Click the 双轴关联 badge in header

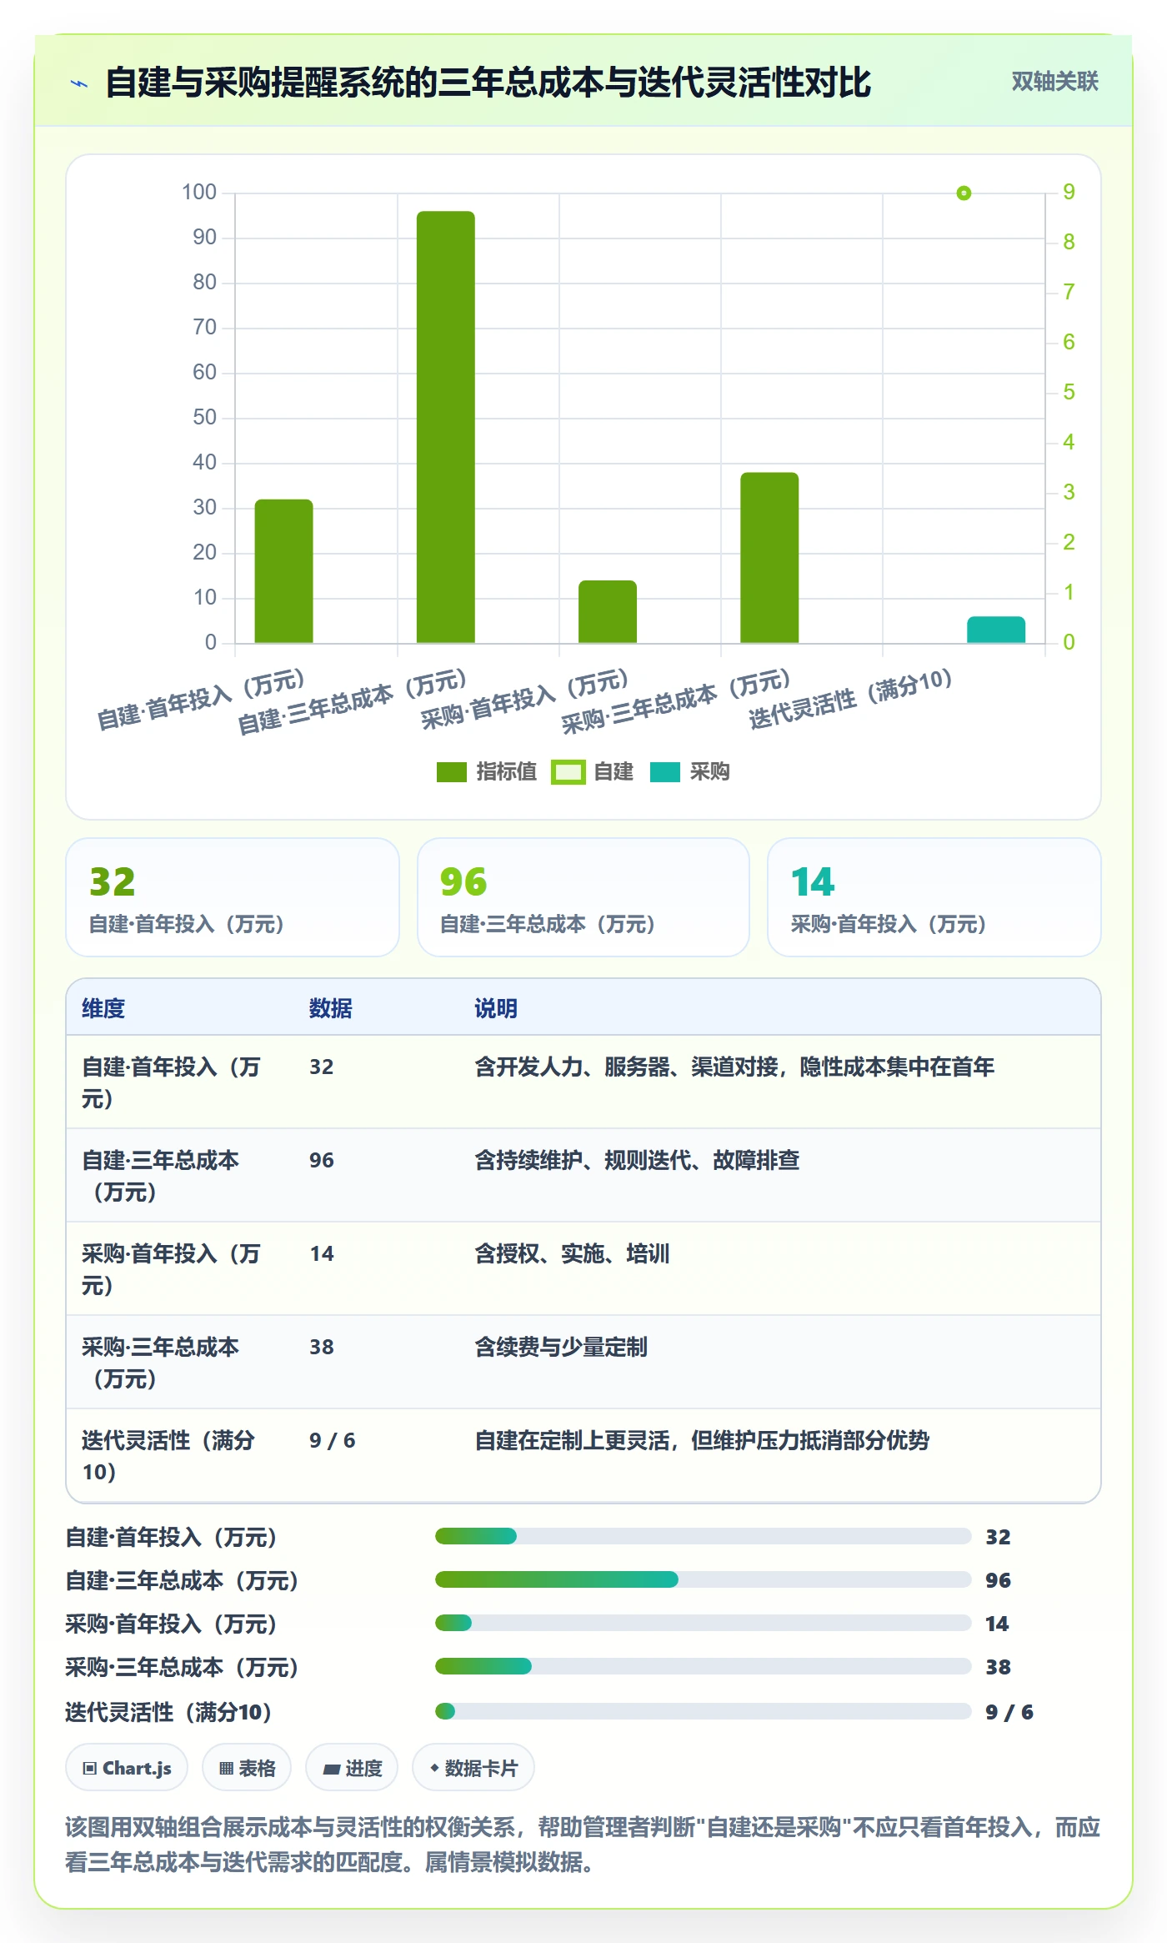(x=1054, y=81)
